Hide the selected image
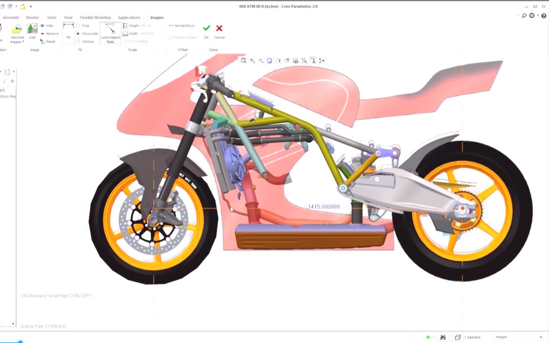 (47, 26)
